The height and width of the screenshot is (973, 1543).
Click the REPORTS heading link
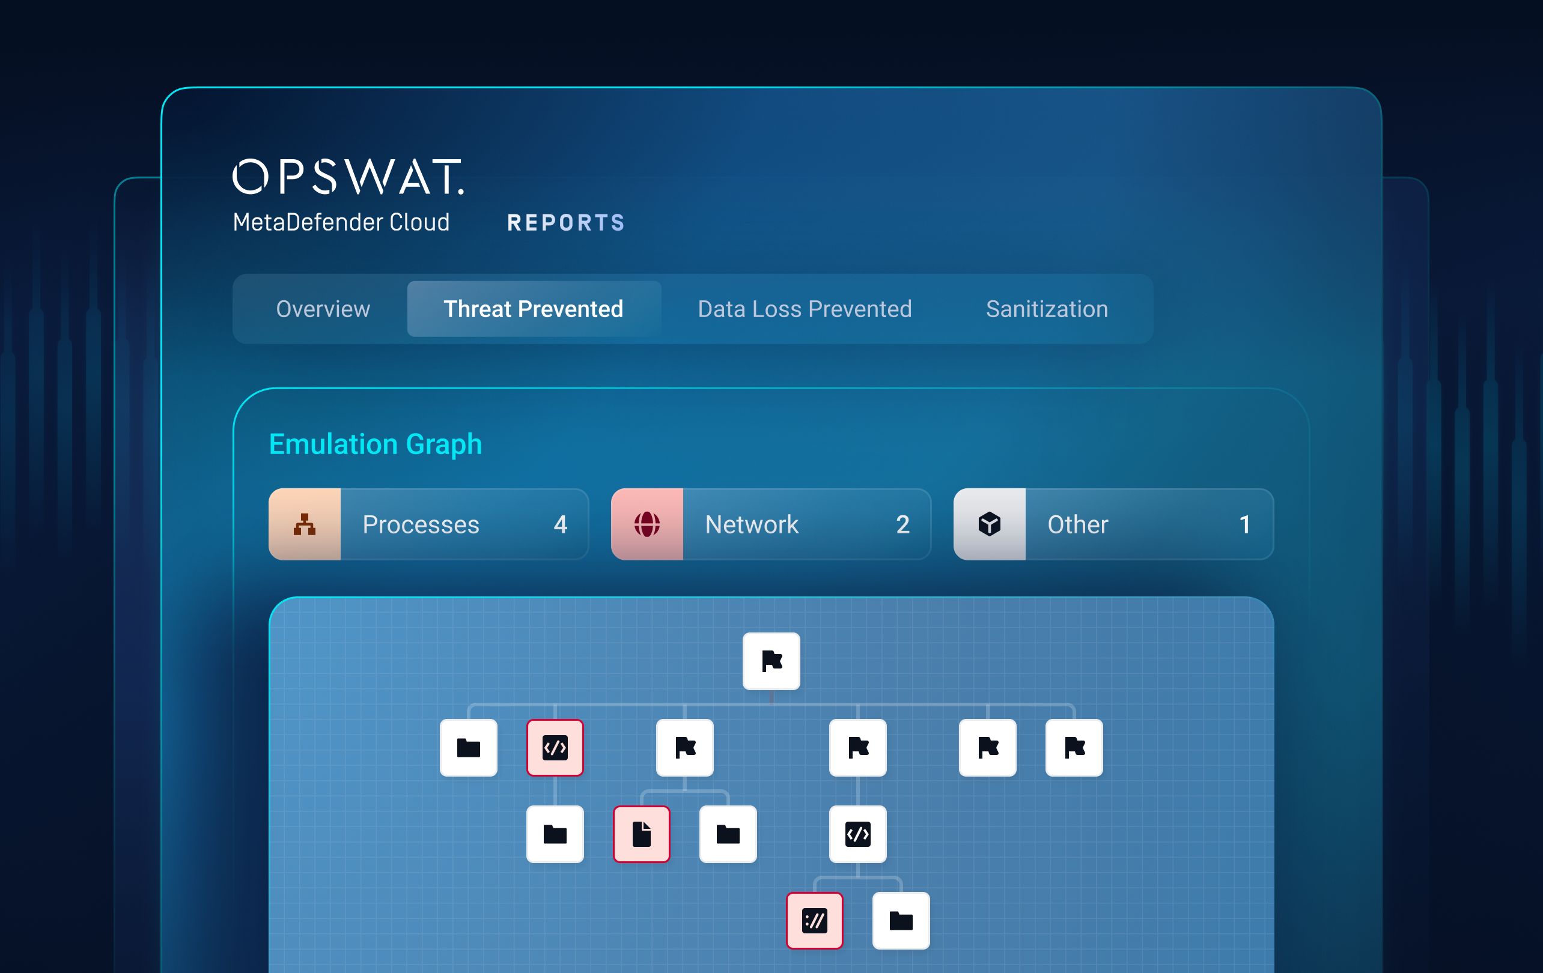click(566, 222)
